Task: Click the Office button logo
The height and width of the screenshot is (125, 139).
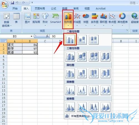Action: 4,5
